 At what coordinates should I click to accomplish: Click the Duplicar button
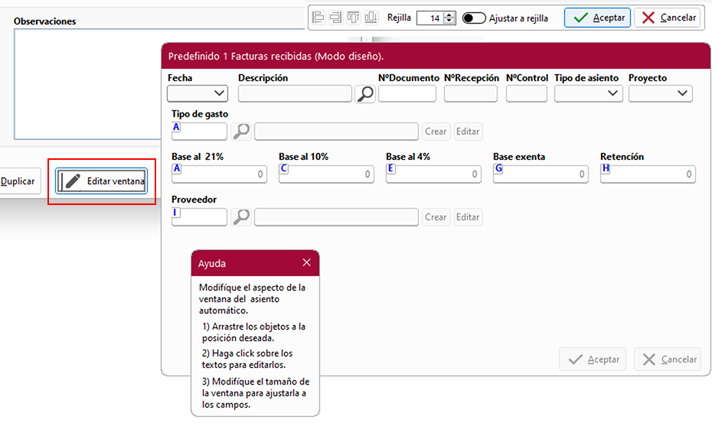pyautogui.click(x=18, y=181)
